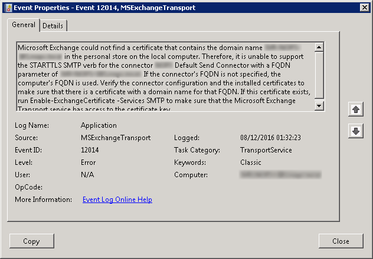373x259 pixels.
Task: Click the 'More Information:' label
Action: tap(43, 200)
